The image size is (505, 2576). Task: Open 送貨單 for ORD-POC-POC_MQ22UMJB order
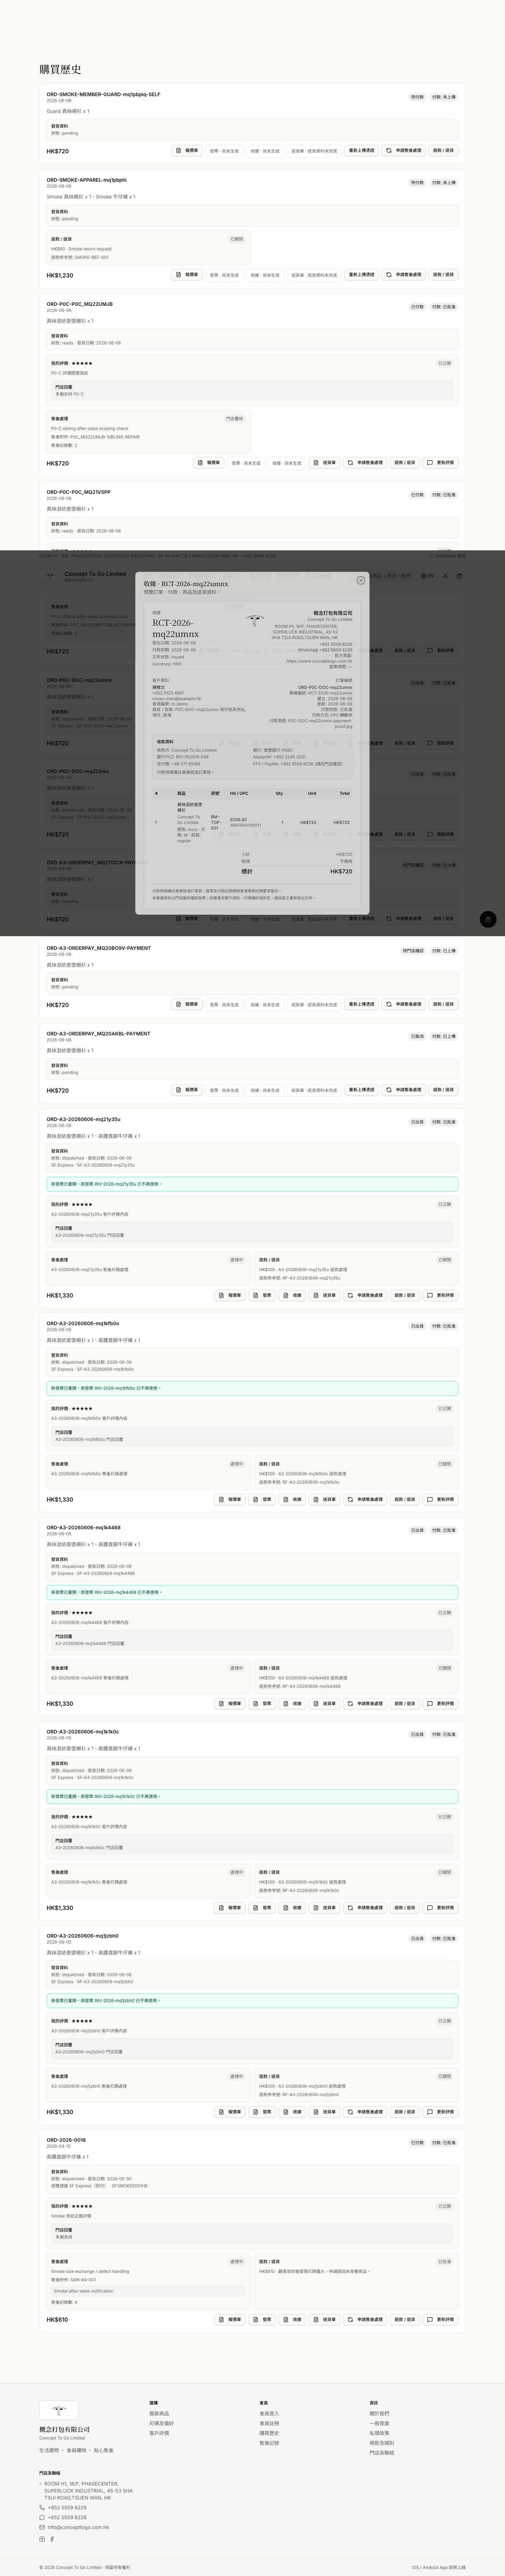(324, 463)
